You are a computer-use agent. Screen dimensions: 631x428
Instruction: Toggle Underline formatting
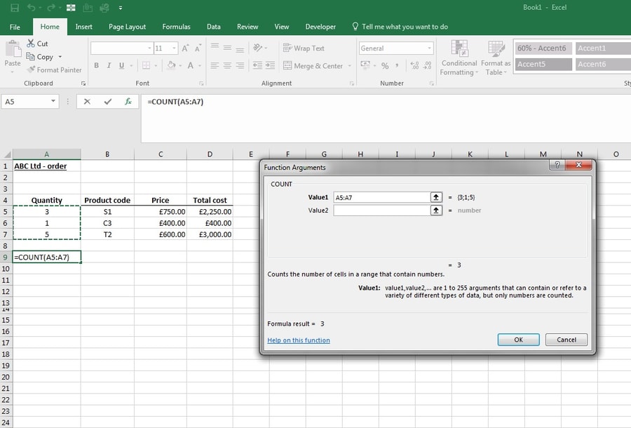[121, 65]
